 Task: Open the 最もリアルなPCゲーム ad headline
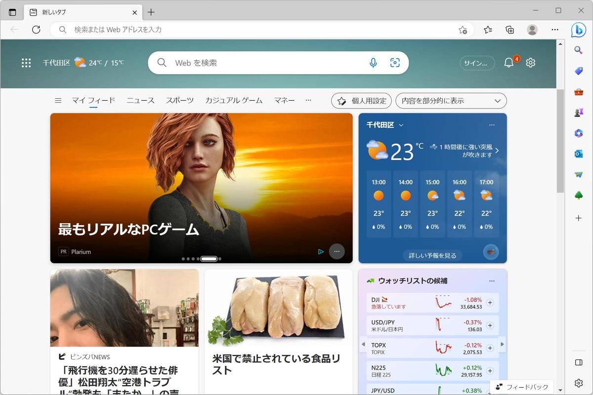128,230
